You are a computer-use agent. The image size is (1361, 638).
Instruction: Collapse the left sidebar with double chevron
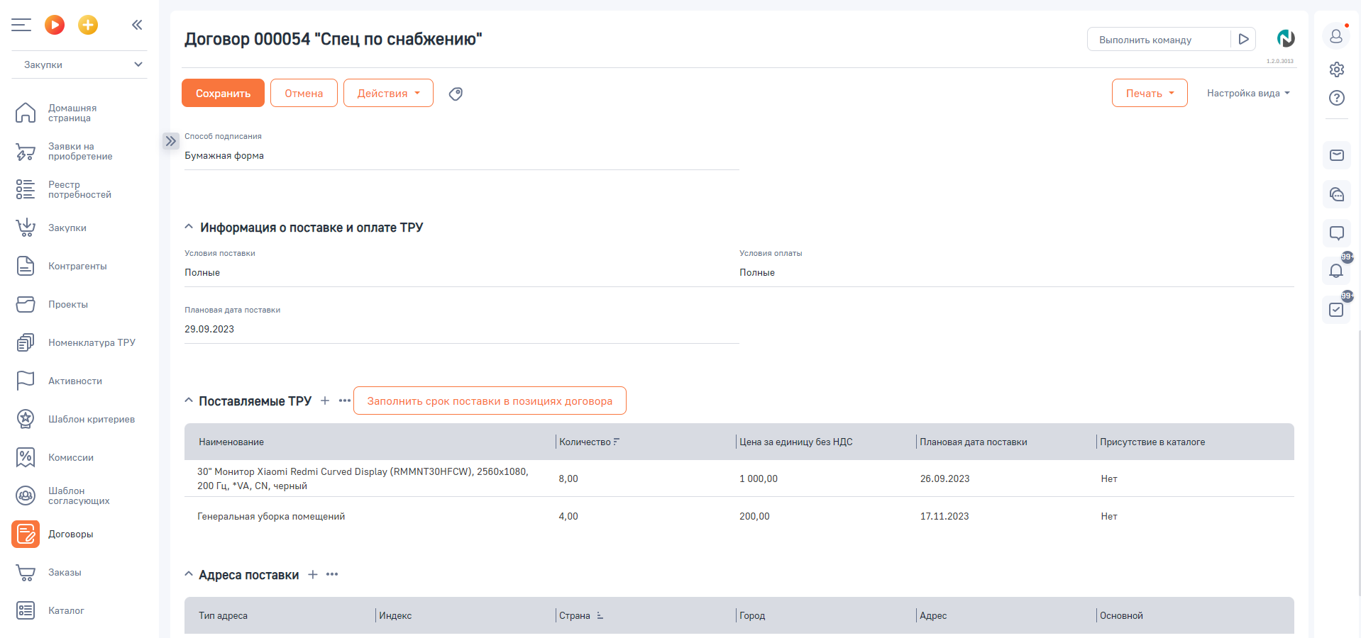[x=137, y=25]
